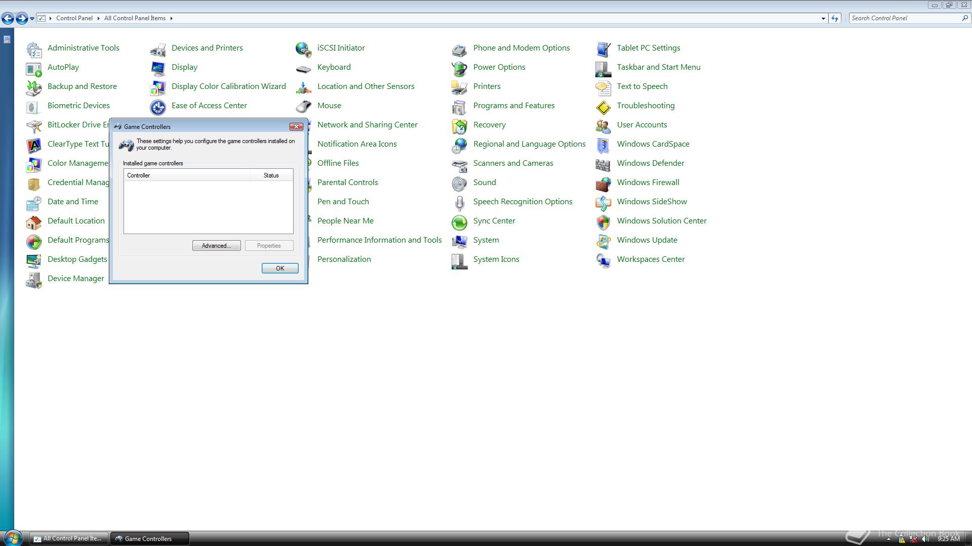The image size is (972, 546).
Task: Open the Sync Center green icon
Action: point(460,222)
